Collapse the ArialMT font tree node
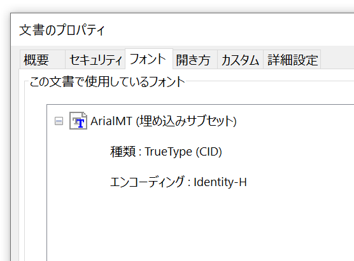 [59, 121]
